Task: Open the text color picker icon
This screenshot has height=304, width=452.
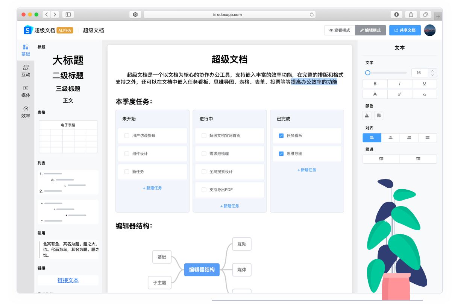Action: point(367,116)
